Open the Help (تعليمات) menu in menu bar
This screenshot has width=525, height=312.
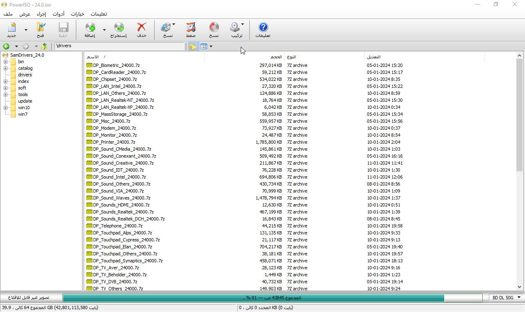(x=98, y=14)
